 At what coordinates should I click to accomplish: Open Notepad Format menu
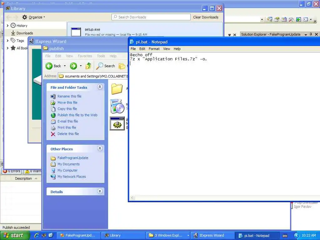tap(154, 49)
